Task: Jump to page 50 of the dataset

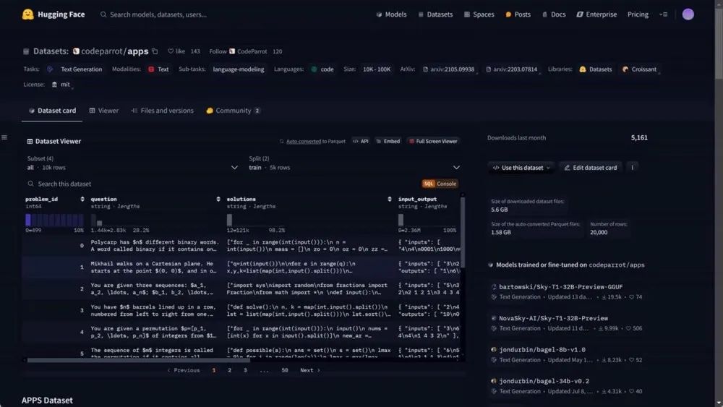Action: click(x=284, y=370)
